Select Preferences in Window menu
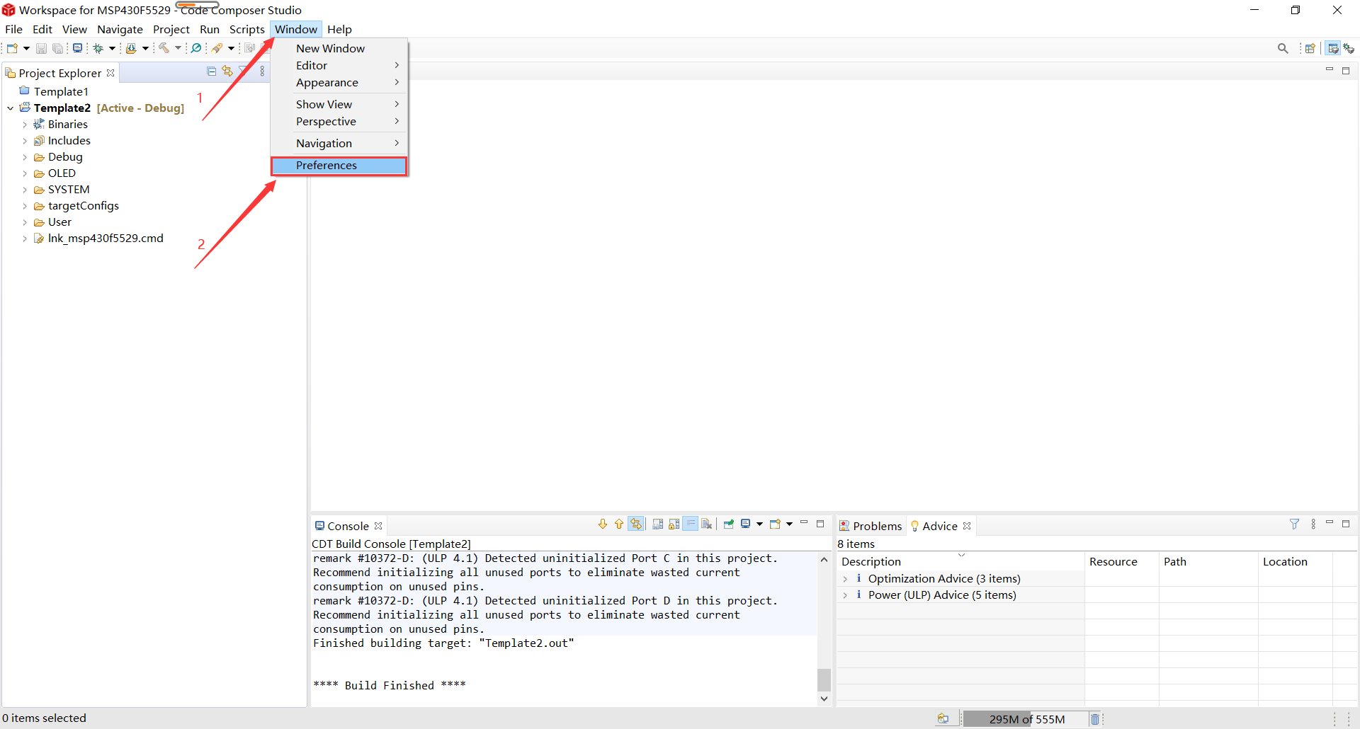The width and height of the screenshot is (1360, 729). [x=339, y=166]
